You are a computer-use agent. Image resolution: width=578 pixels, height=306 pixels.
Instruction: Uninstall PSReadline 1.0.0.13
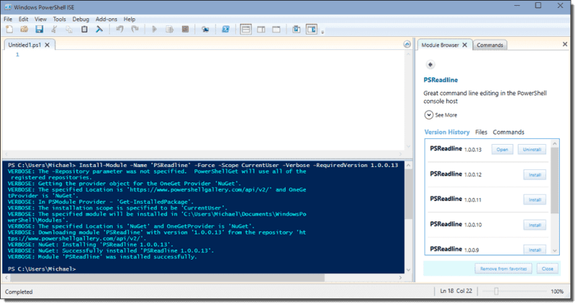click(x=532, y=150)
